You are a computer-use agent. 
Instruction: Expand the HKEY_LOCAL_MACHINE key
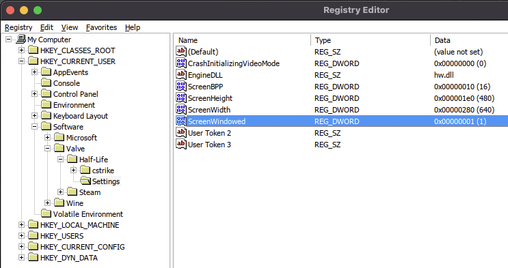(x=21, y=224)
